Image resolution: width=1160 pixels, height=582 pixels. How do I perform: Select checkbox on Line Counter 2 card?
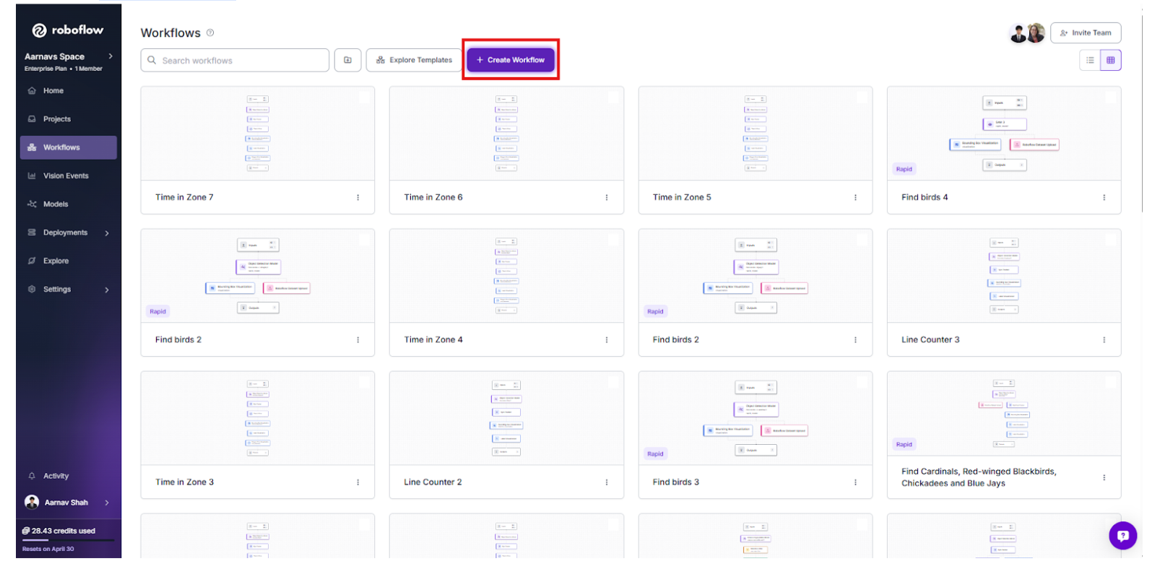coord(613,382)
